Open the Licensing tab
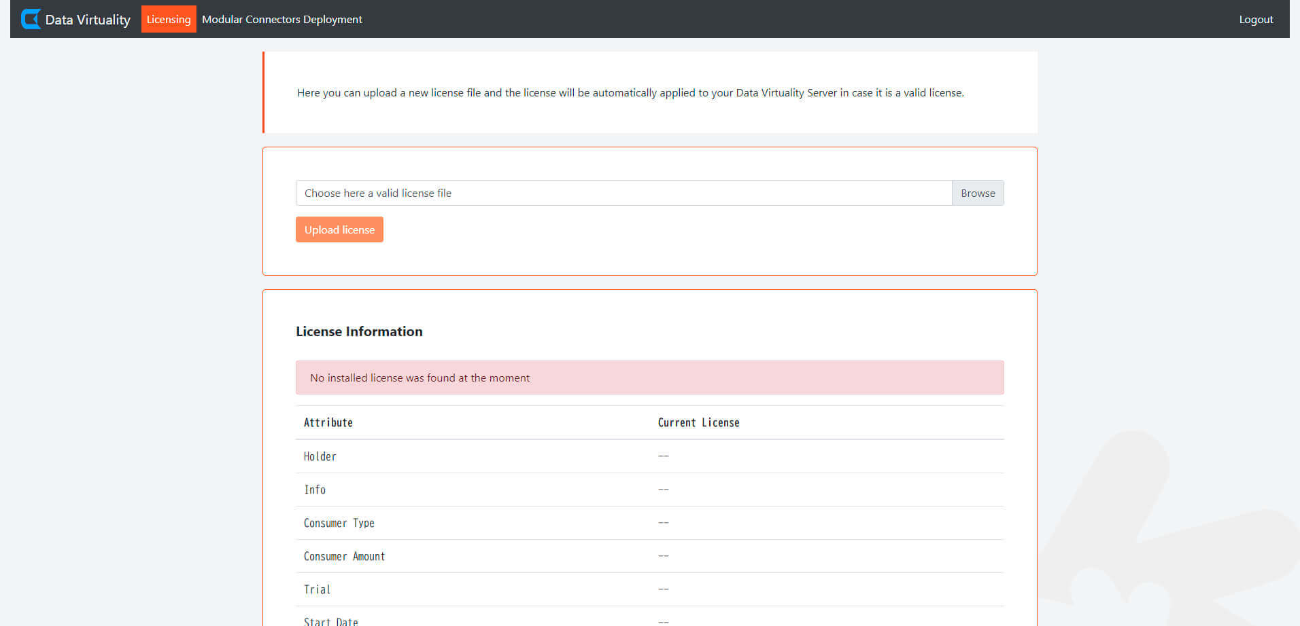Screen dimensions: 1300x626 169,19
